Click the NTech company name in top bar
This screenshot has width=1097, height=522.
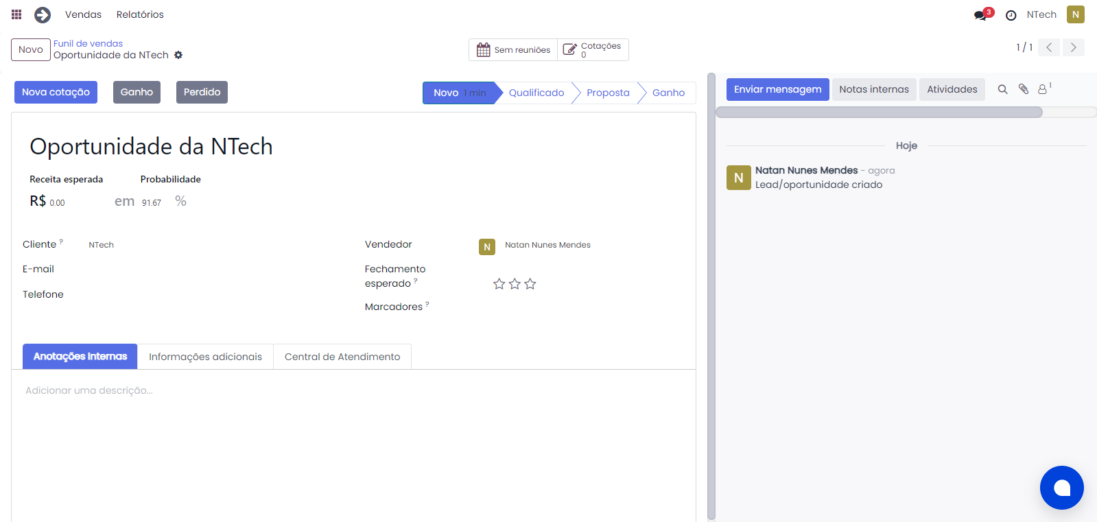(x=1041, y=14)
